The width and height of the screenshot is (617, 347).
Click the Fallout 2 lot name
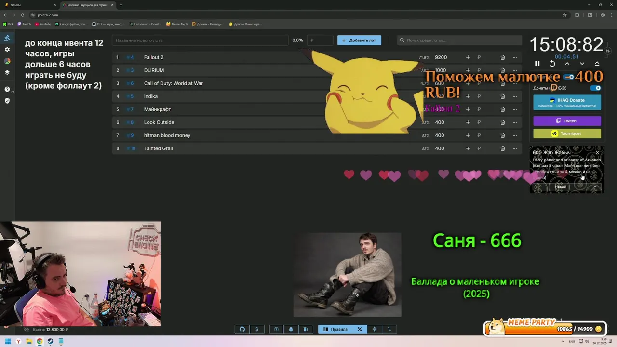(x=153, y=57)
